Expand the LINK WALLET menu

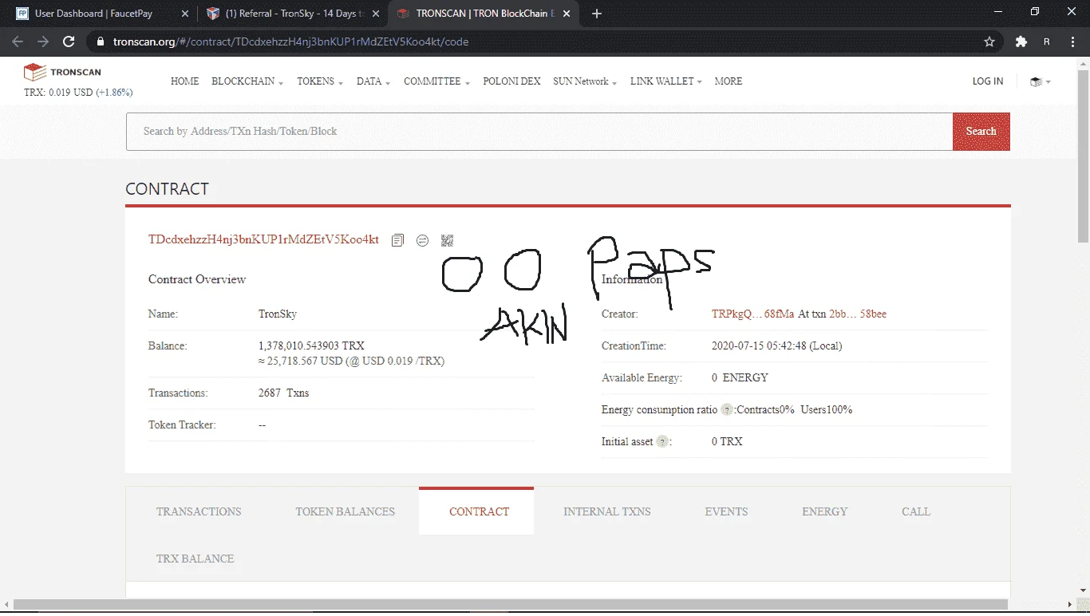666,81
